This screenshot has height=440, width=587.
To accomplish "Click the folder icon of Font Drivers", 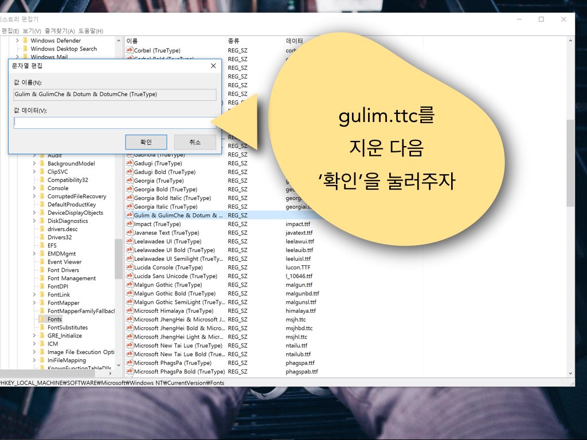I will pos(42,270).
